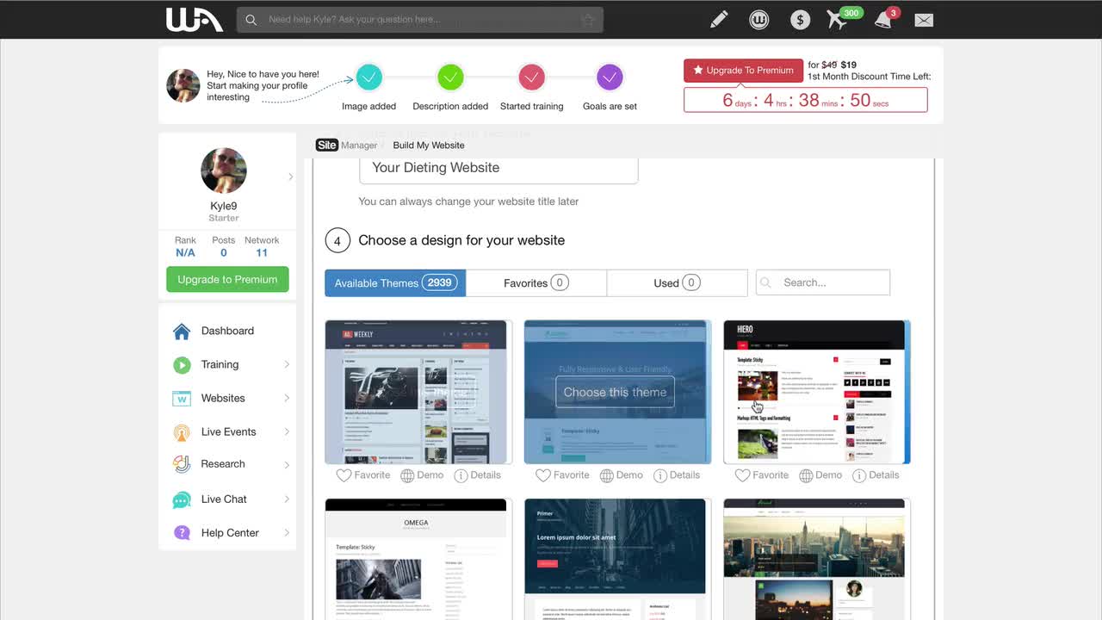Open the pencil write-post icon
Image resolution: width=1102 pixels, height=620 pixels.
tap(719, 19)
